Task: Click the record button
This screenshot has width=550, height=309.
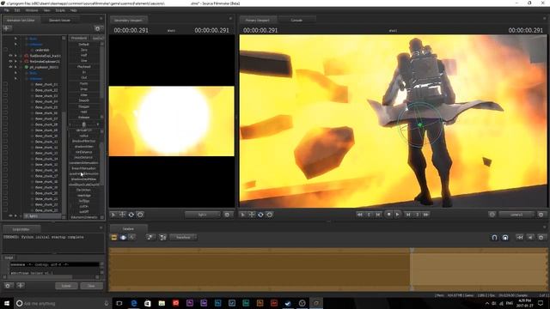Action: (388, 214)
